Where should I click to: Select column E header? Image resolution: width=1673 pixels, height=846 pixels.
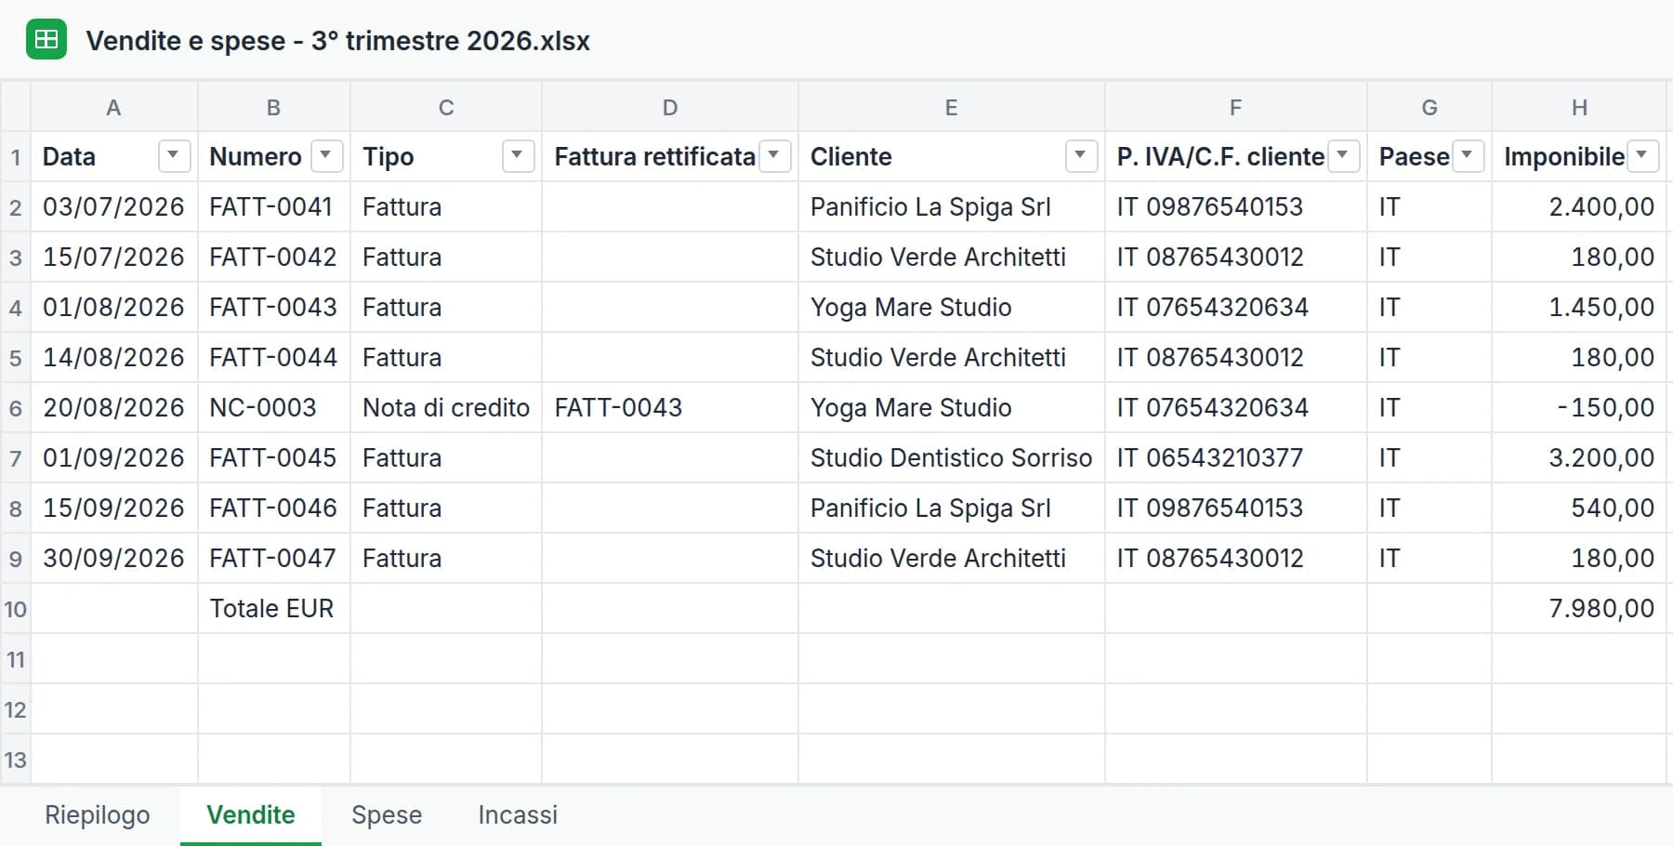click(x=952, y=107)
